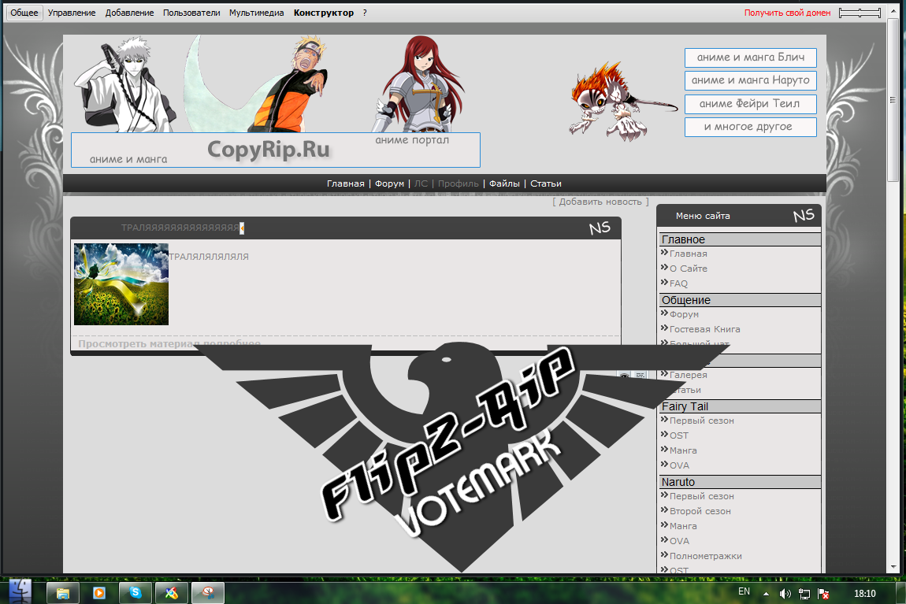Switch the EN input language indicator
This screenshot has height=604, width=906.
(x=744, y=592)
